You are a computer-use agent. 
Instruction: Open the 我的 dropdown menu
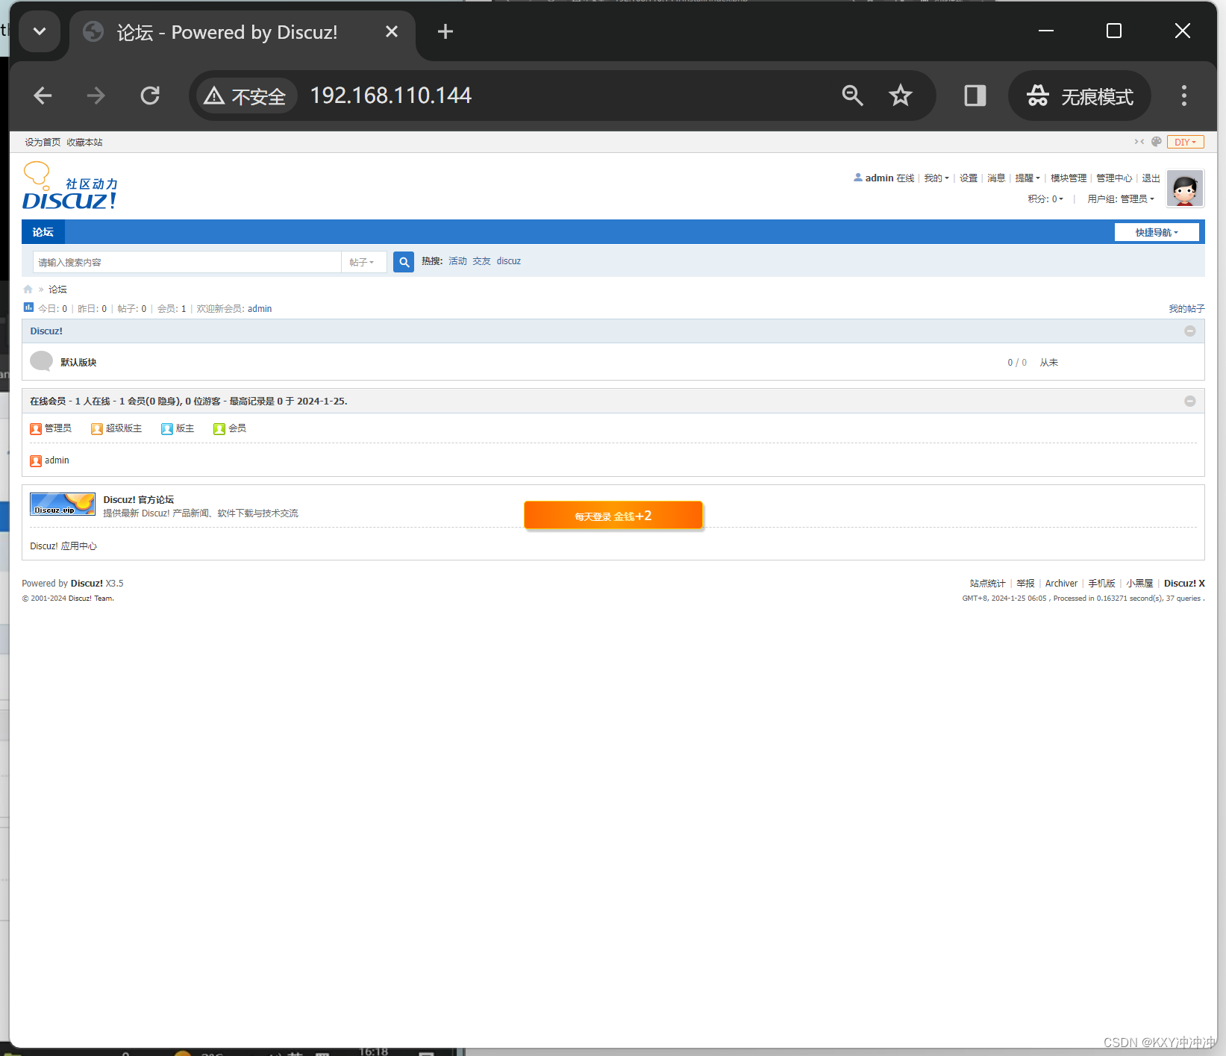click(x=936, y=178)
